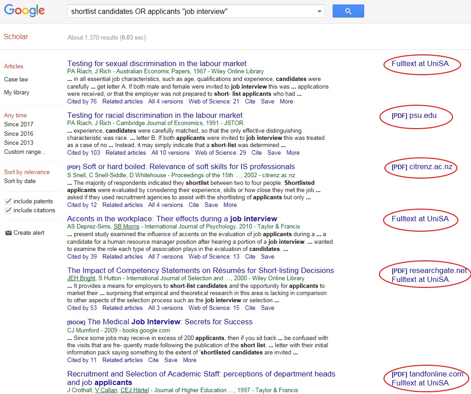The width and height of the screenshot is (471, 394).
Task: Click 'Cited by 12' link
Action: 82,205
